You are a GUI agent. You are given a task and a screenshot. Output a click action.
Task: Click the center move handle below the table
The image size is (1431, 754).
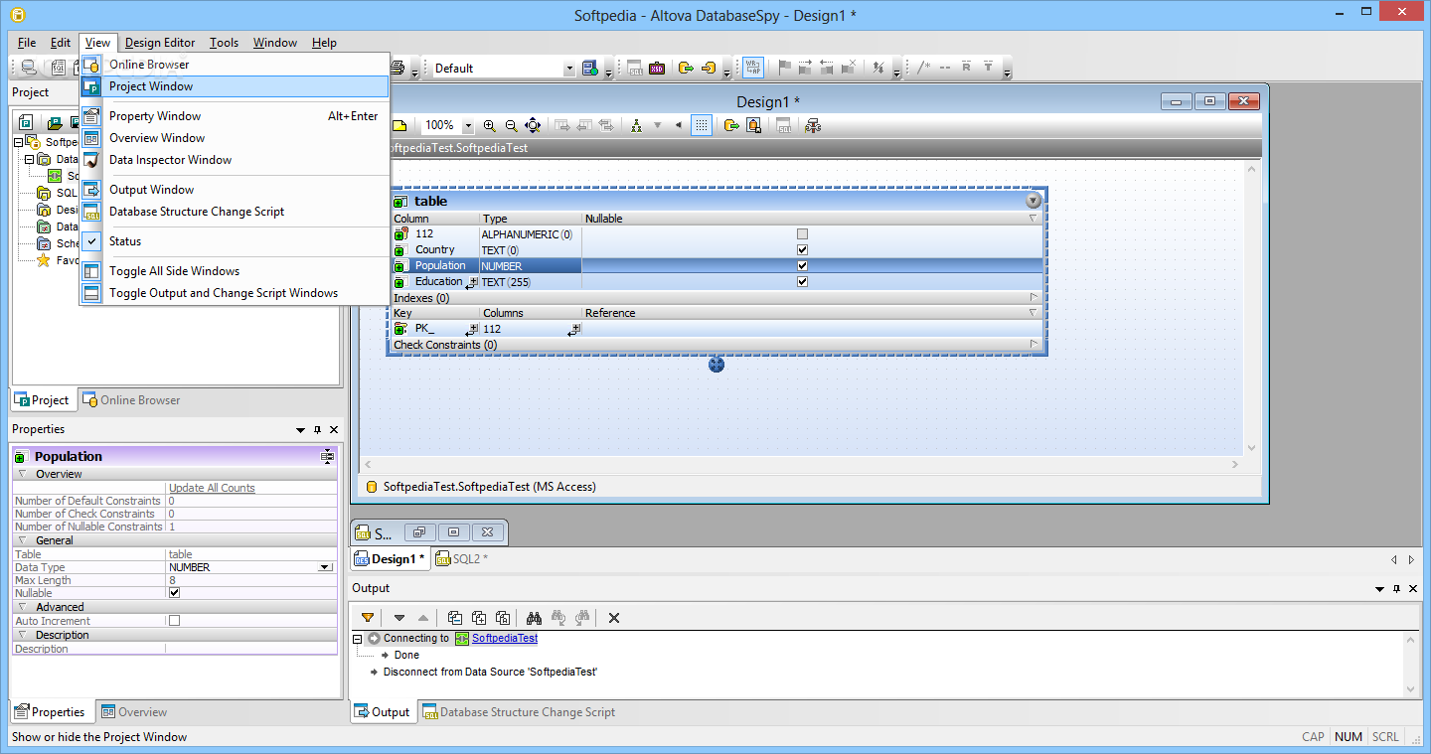pyautogui.click(x=716, y=365)
